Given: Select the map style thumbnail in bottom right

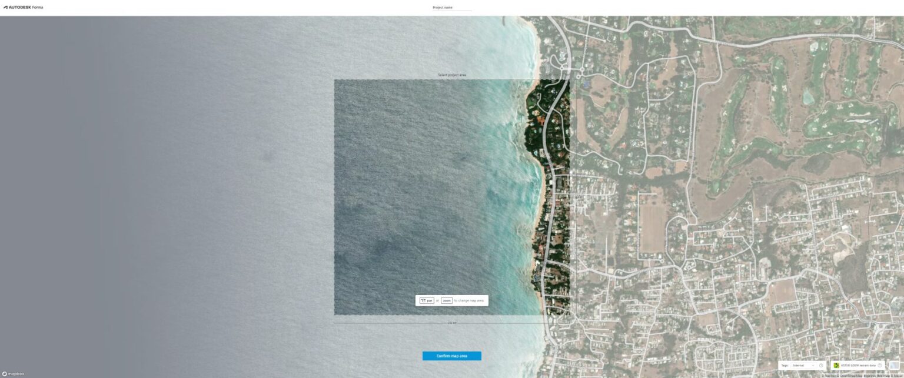Looking at the screenshot, I should point(895,364).
